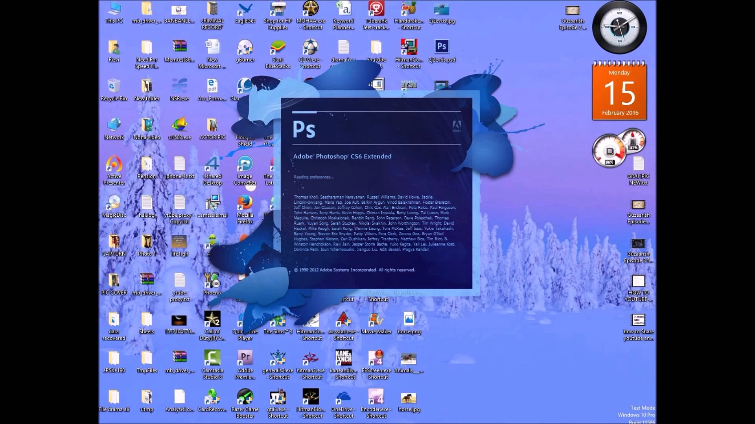The image size is (755, 424).
Task: Click the analog clock gadget
Action: pyautogui.click(x=619, y=27)
